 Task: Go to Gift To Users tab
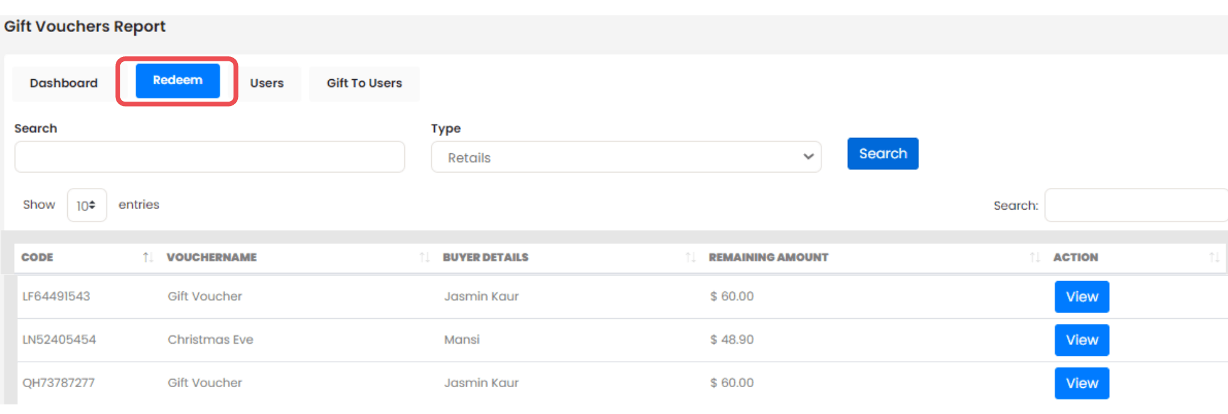click(364, 83)
